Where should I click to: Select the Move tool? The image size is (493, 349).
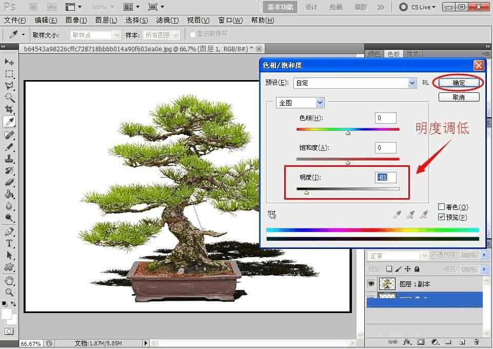tap(9, 62)
